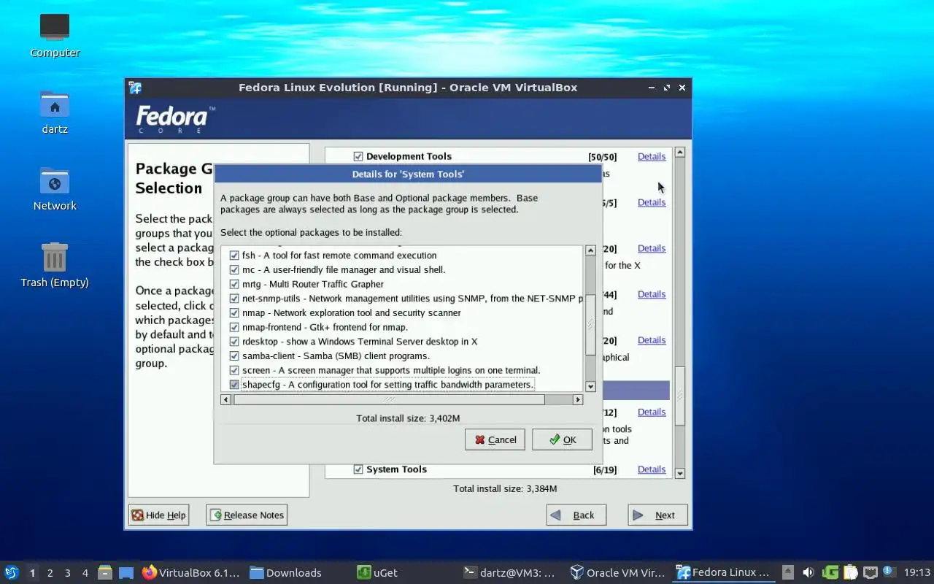934x584 pixels.
Task: Switch to the uGet taskbar window
Action: (x=377, y=573)
